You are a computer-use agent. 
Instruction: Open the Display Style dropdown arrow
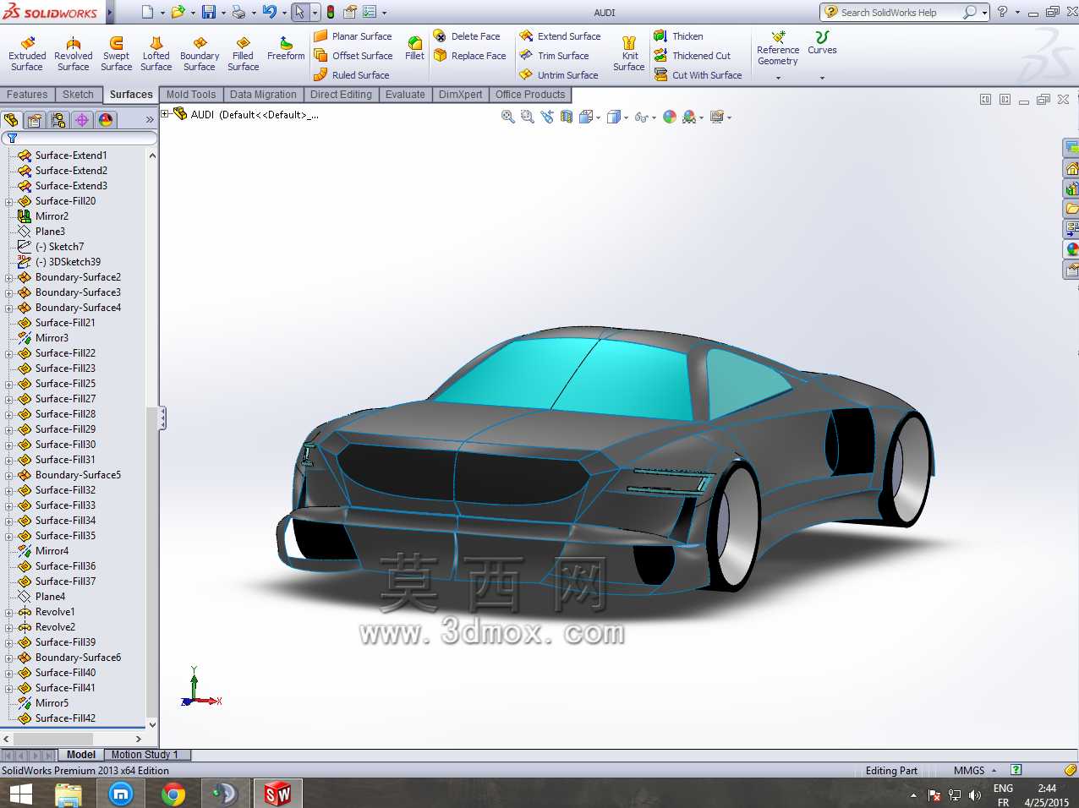[627, 118]
